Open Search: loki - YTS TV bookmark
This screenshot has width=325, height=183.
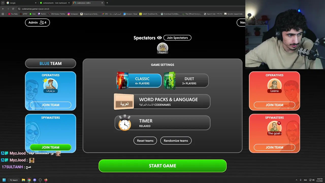pyautogui.click(x=213, y=14)
